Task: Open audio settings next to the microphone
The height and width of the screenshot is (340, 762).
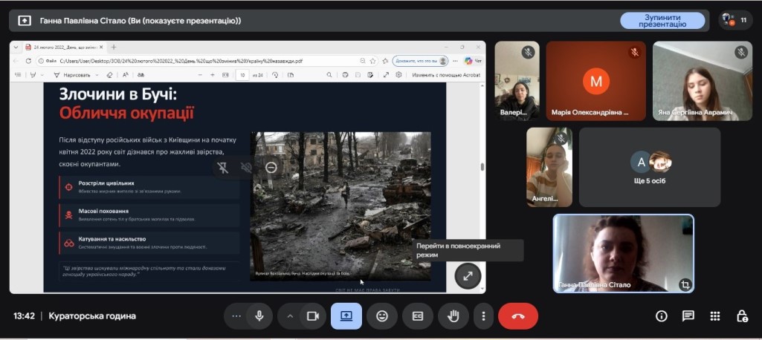Action: 236,316
